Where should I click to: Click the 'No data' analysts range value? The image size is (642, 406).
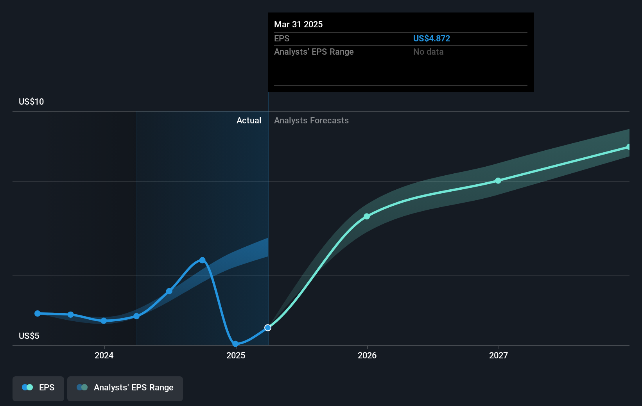pos(429,52)
